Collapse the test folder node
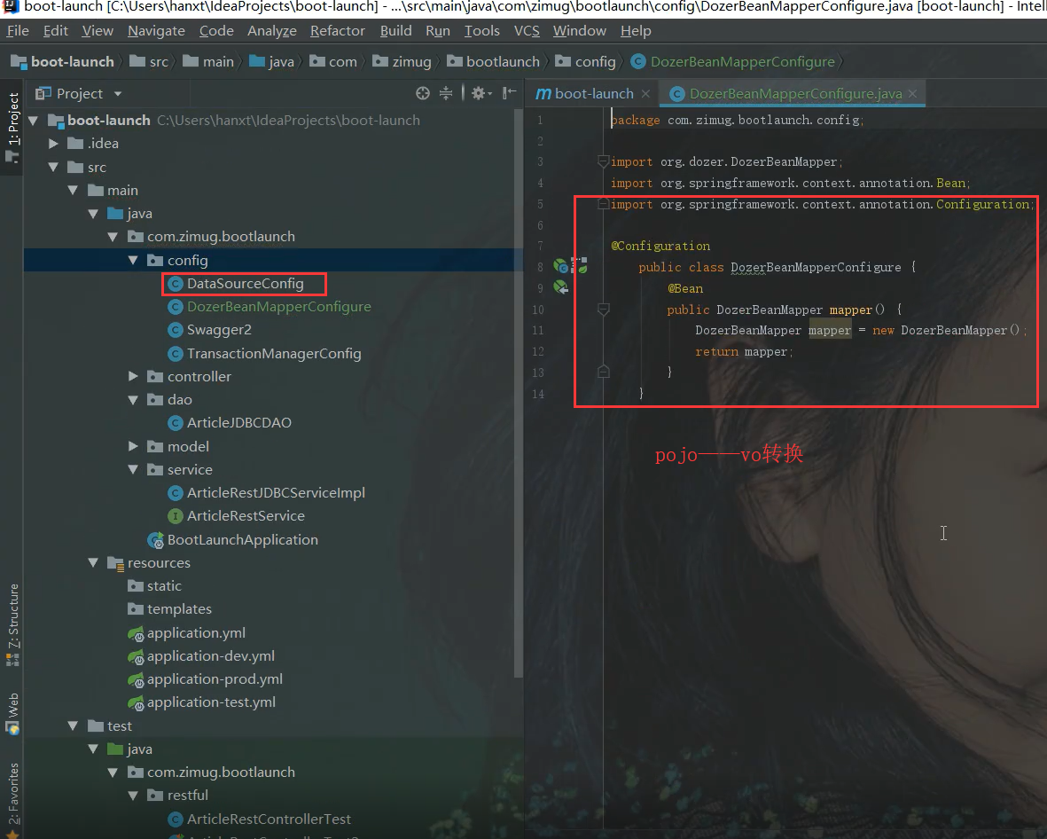 [73, 725]
